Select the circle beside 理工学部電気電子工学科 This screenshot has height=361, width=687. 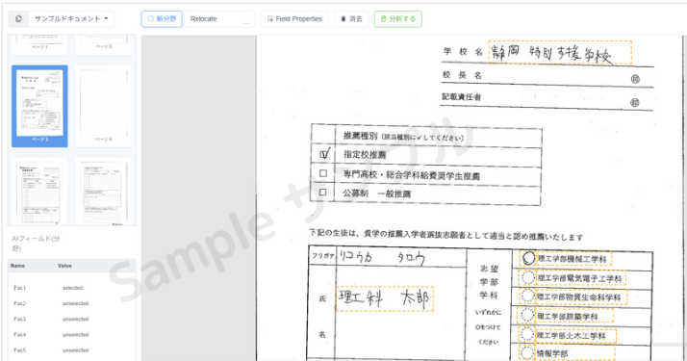tap(528, 278)
